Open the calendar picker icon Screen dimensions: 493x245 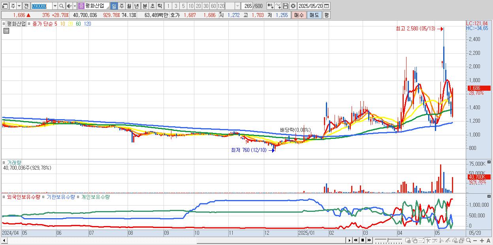(x=327, y=6)
